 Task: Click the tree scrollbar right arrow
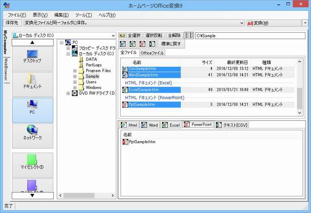coord(113,196)
